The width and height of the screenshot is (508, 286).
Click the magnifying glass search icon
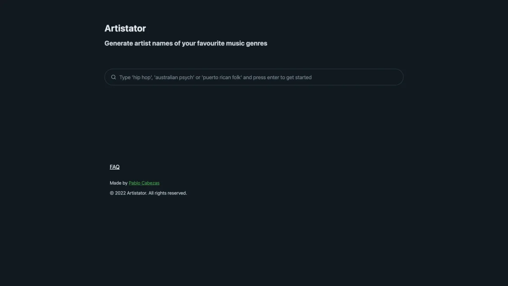[x=113, y=77]
